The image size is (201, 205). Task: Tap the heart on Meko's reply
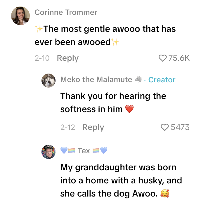[165, 127]
